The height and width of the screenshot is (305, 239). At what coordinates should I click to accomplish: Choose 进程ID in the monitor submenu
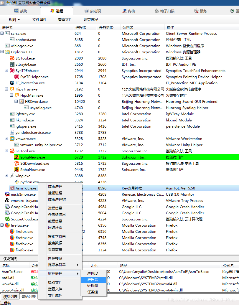click(93, 273)
